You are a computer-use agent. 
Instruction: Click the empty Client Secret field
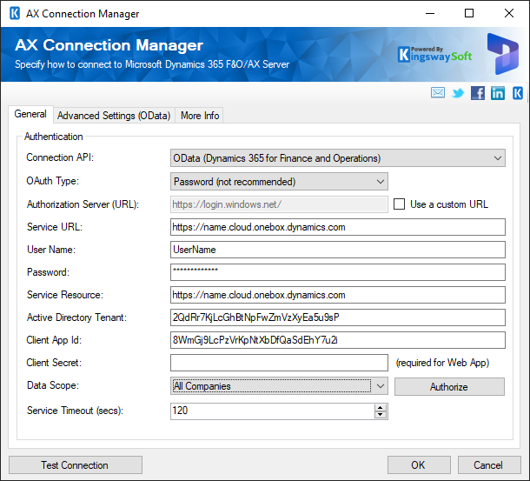click(x=279, y=363)
